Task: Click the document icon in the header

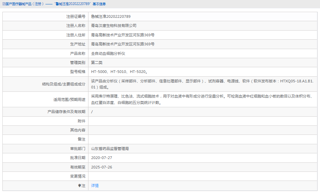Action: pyautogui.click(x=4, y=4)
